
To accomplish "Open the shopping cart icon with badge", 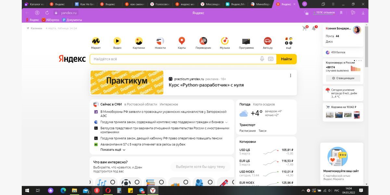I will 305,28.
